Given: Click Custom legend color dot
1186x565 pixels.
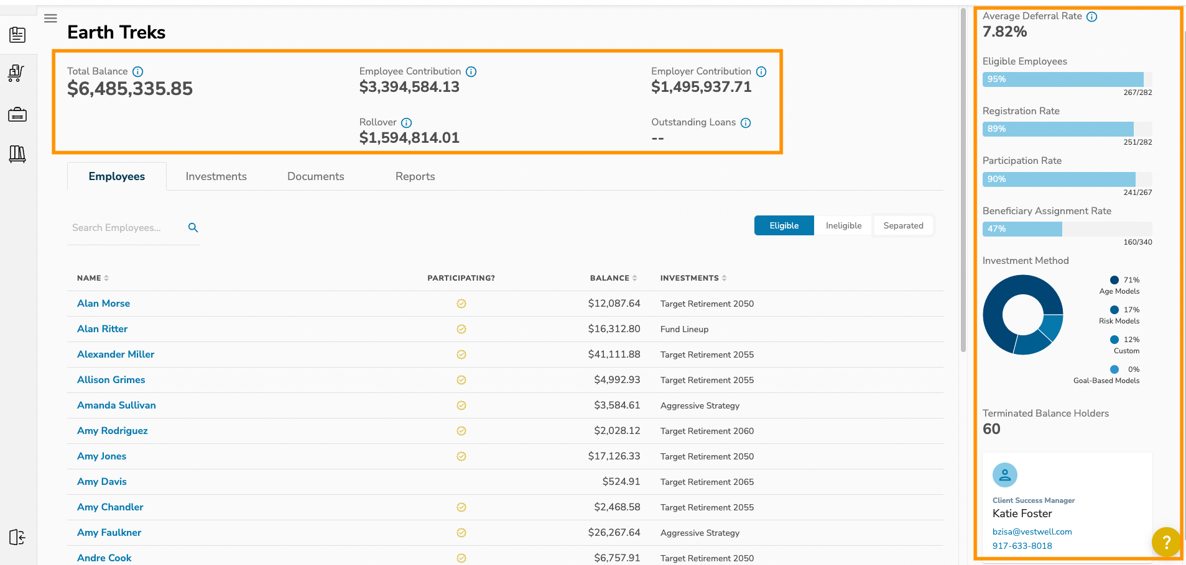Looking at the screenshot, I should 1114,340.
